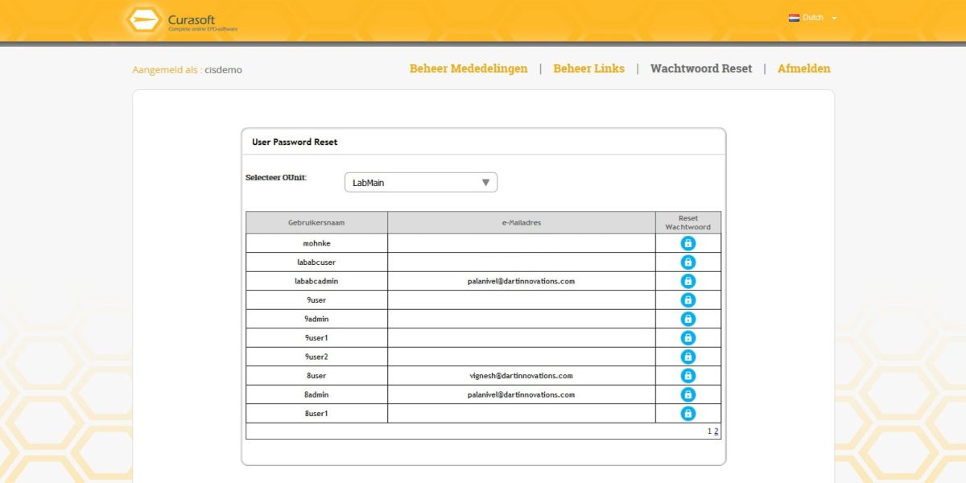Click the password reset icon for 9admin

(x=688, y=318)
